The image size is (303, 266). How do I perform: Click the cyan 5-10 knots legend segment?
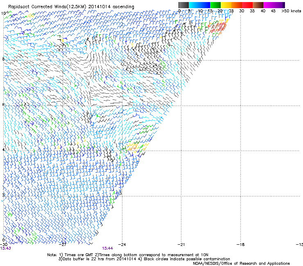(194, 5)
